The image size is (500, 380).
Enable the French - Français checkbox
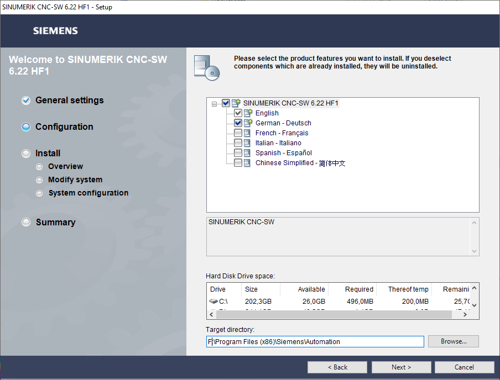click(x=238, y=133)
